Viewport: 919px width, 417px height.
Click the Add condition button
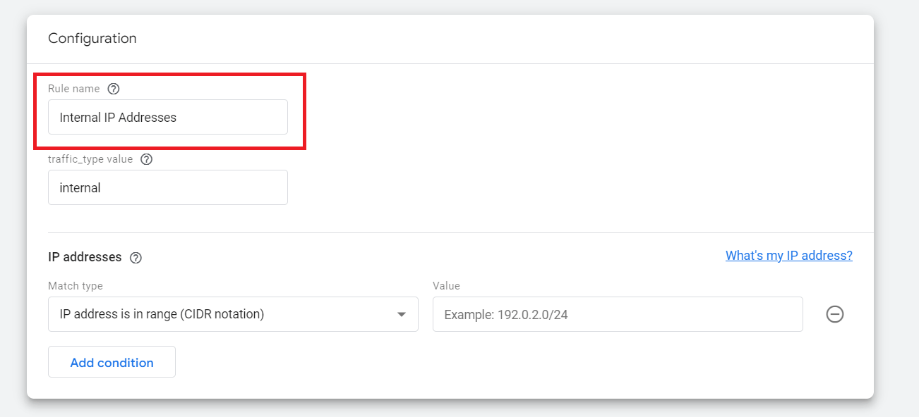[112, 361]
